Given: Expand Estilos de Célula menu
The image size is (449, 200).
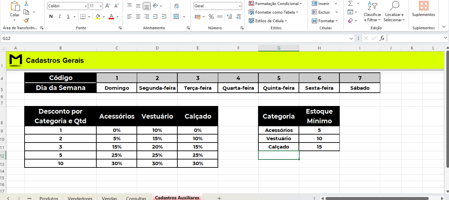Looking at the screenshot, I should (268, 21).
